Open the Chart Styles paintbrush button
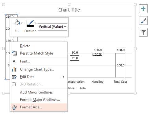Image resolution: width=155 pixels, height=114 pixels. (143, 21)
